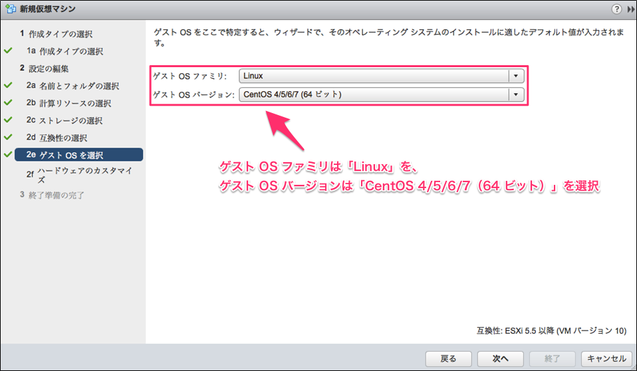
Task: Click green checkmark beside step 2a
Action: point(8,85)
